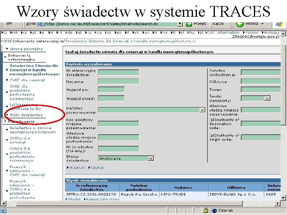Viewport: 287px width, 215px height.
Task: Expand the Raportowanie section
Action: pos(5,121)
